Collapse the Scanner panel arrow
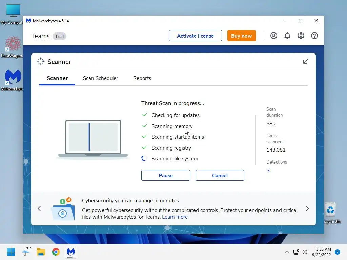Screen dimensions: 347x260 [305, 62]
